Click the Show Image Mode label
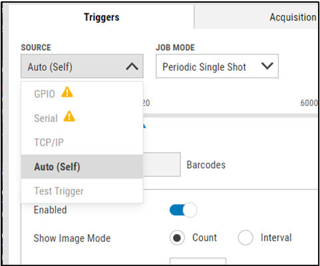 coord(72,238)
